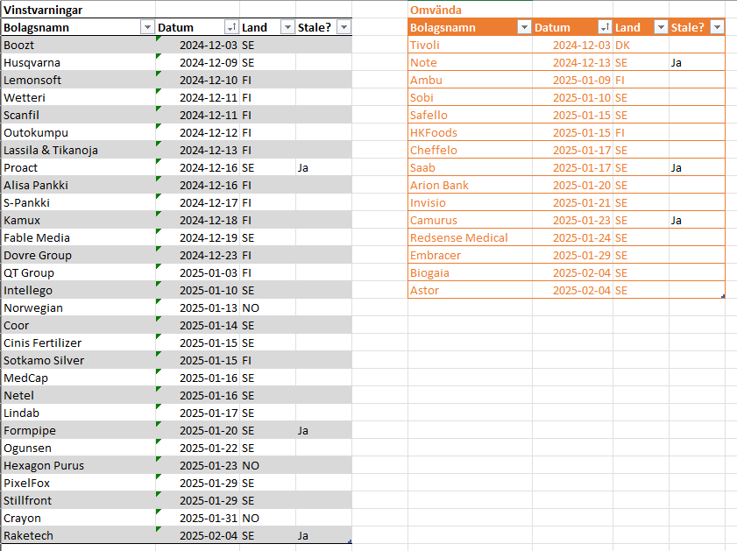Select the Safello cell
This screenshot has width=737, height=551.
(470, 115)
